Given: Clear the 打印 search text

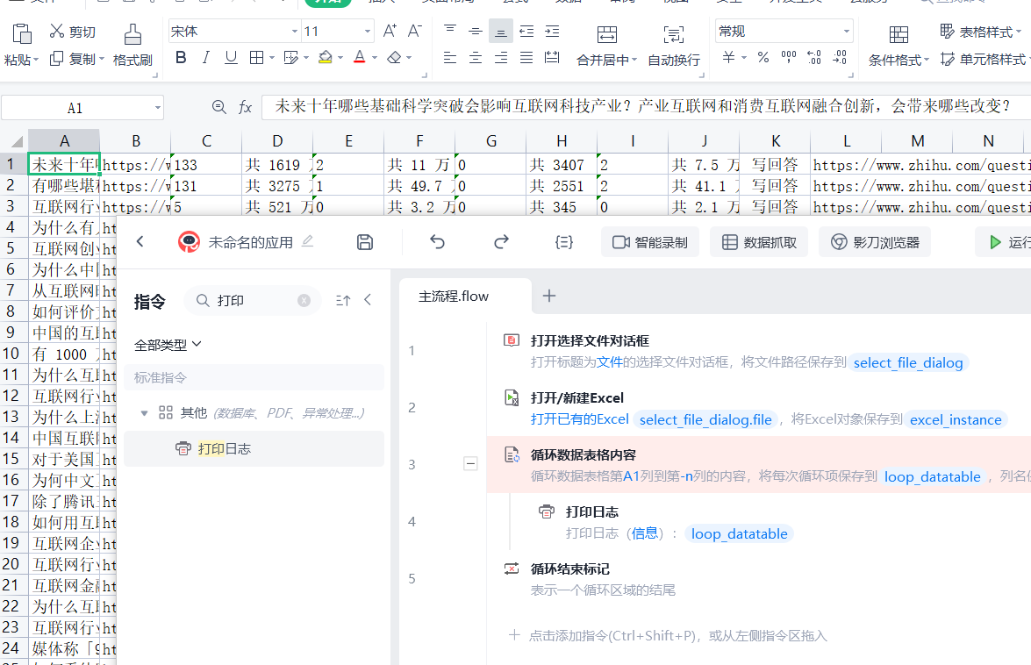Looking at the screenshot, I should click(x=304, y=300).
